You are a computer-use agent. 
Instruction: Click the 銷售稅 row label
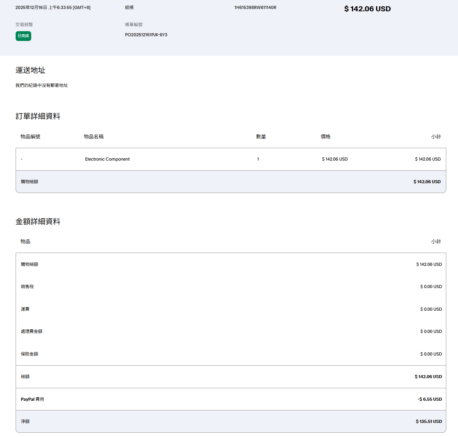pos(27,287)
